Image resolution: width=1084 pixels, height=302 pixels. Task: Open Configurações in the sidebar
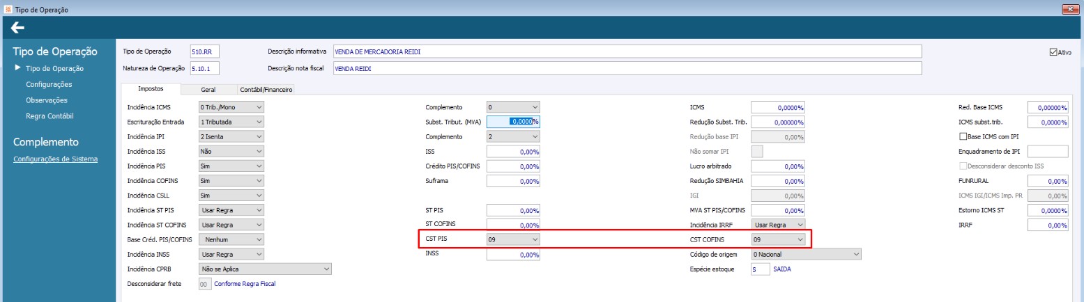click(49, 84)
